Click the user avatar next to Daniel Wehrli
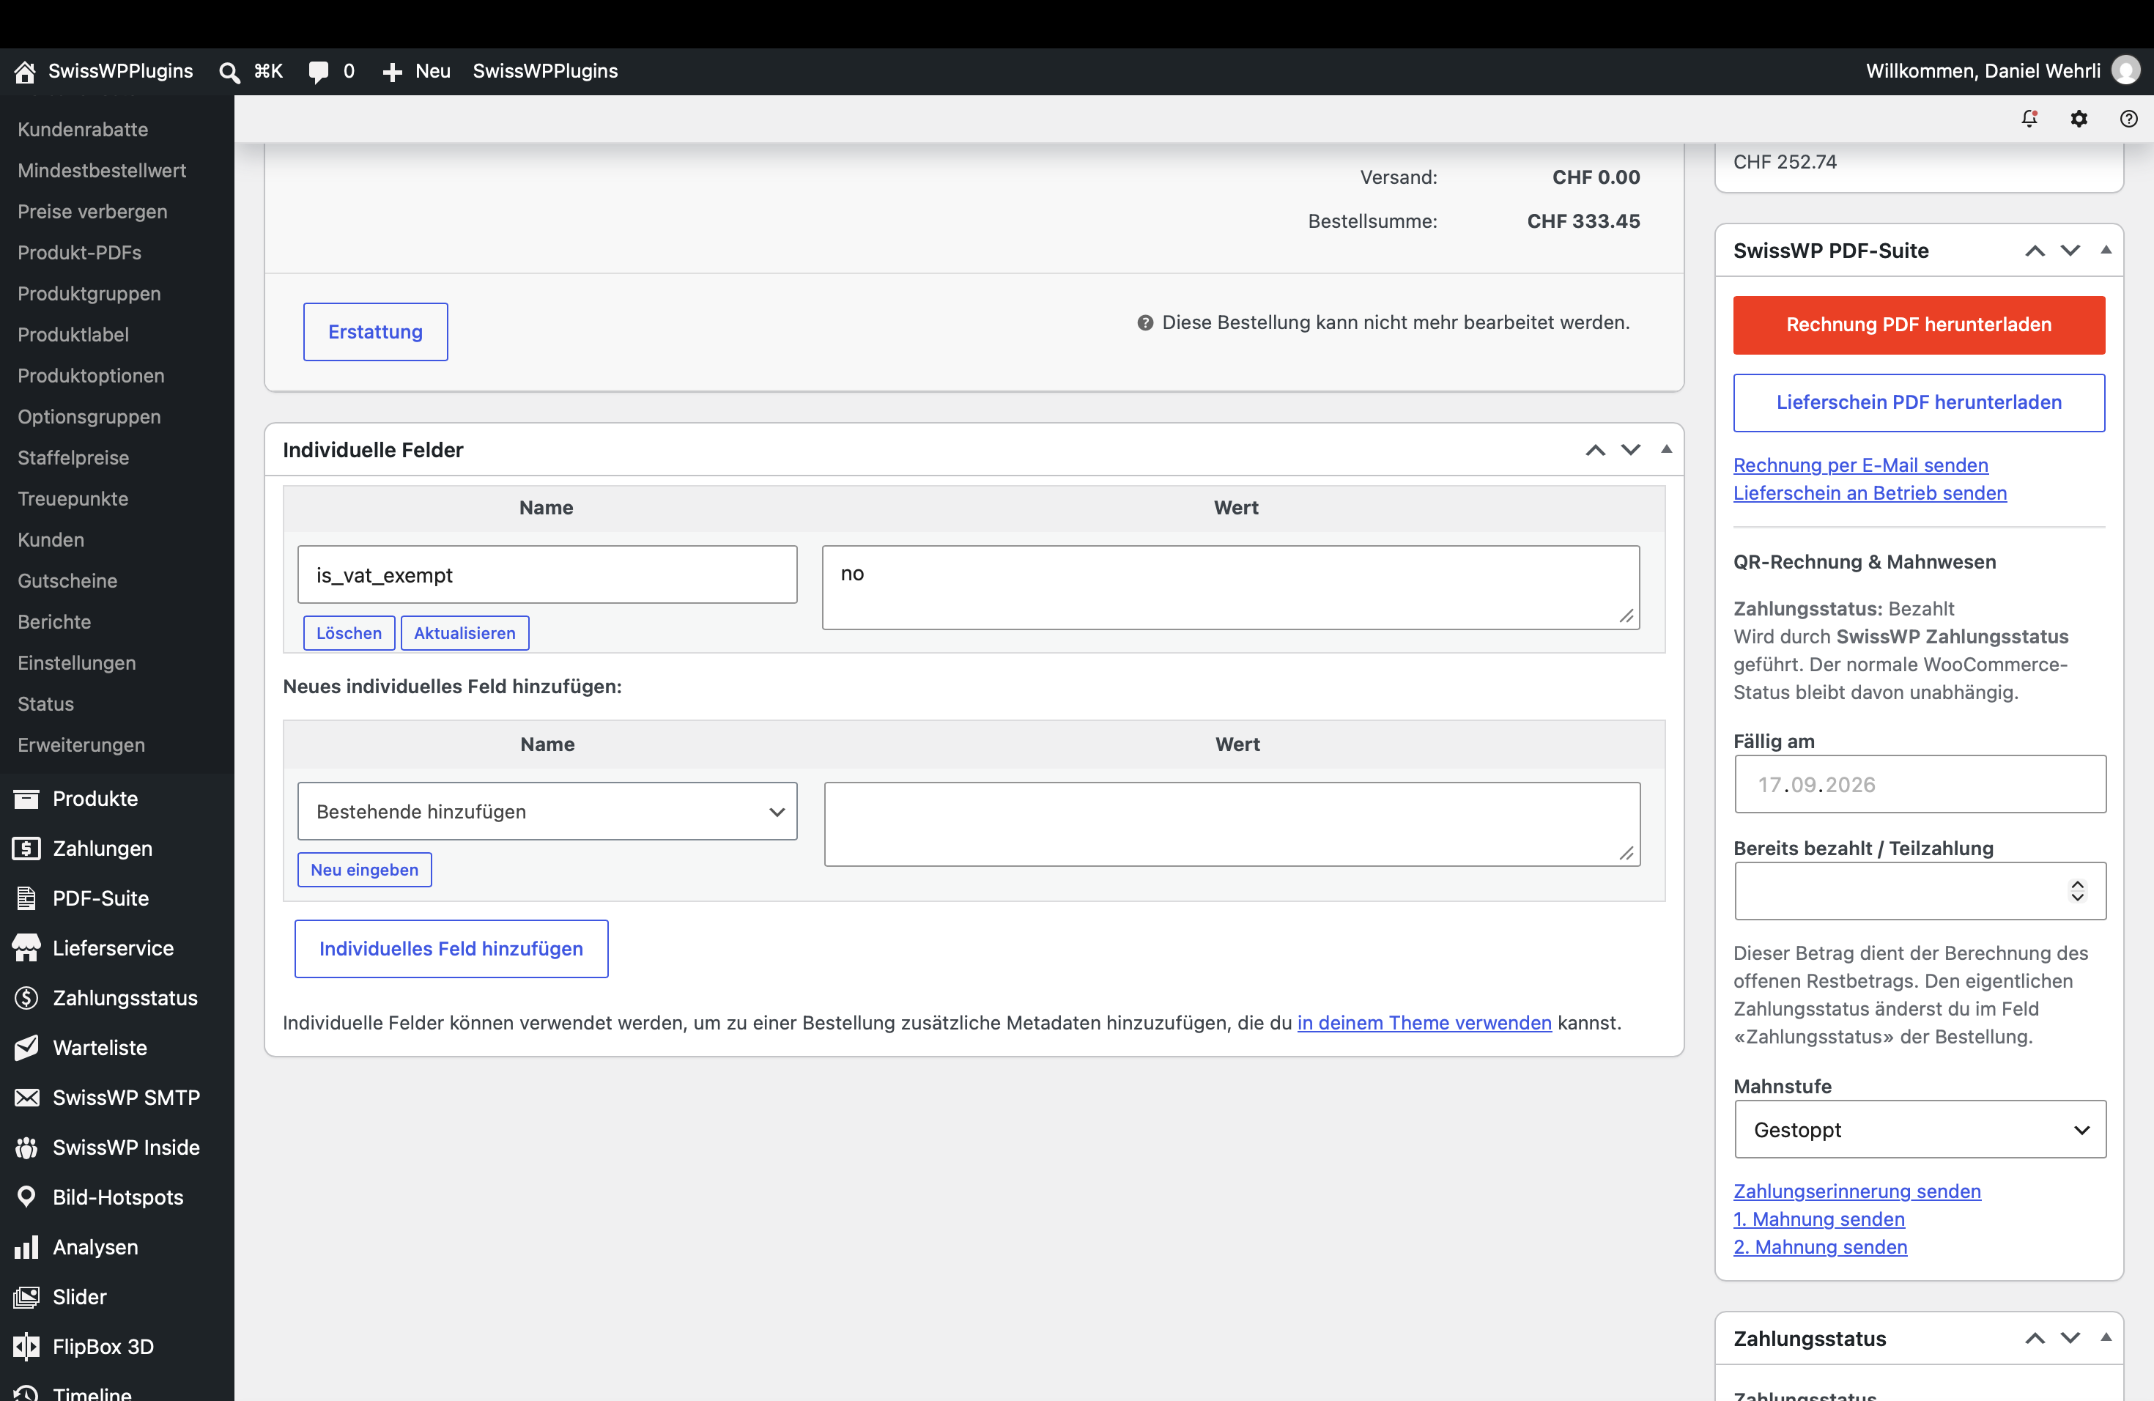Viewport: 2154px width, 1401px height. click(x=2125, y=70)
